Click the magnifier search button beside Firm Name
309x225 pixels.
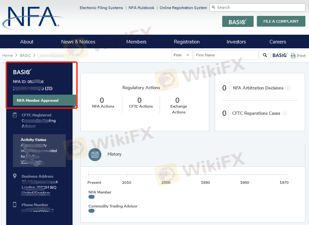(265, 55)
